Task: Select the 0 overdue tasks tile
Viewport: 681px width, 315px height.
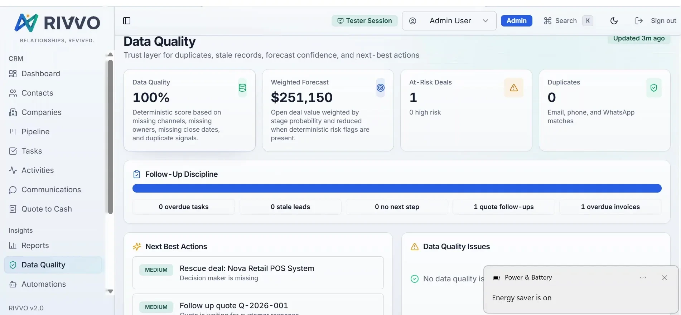Action: click(x=184, y=207)
